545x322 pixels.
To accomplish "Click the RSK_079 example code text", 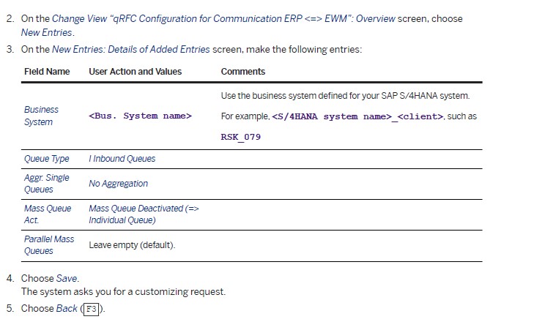I will point(240,137).
